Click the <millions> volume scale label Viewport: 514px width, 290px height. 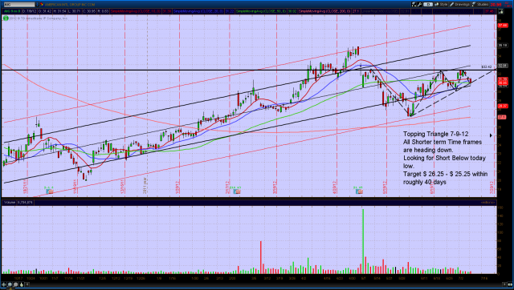pyautogui.click(x=487, y=203)
